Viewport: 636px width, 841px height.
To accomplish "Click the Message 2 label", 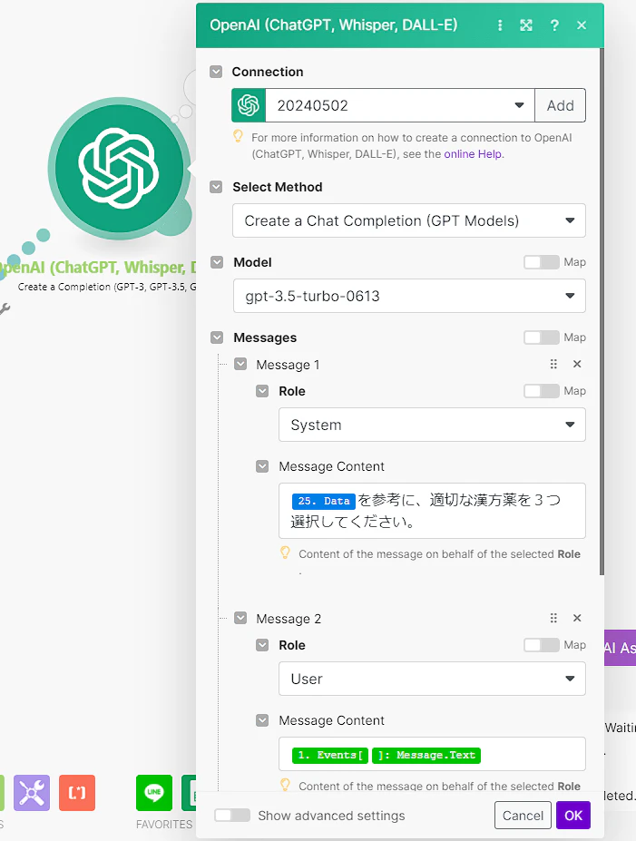I will point(289,619).
